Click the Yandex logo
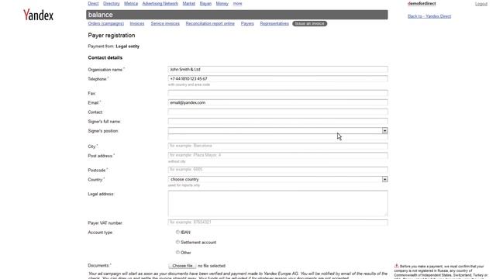This screenshot has width=496, height=279. click(38, 15)
